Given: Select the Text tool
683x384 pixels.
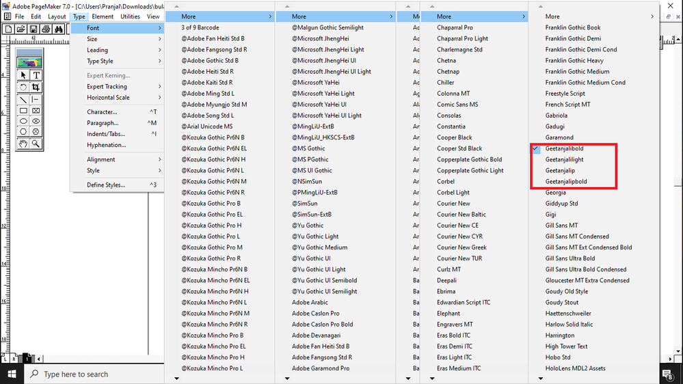Looking at the screenshot, I should point(36,75).
